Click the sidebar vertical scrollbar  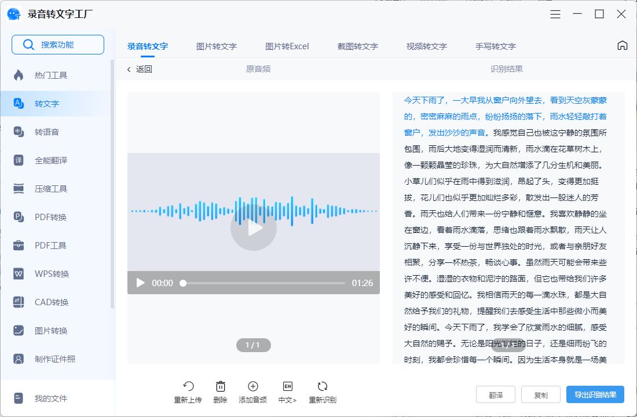(112, 184)
